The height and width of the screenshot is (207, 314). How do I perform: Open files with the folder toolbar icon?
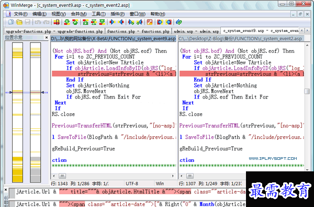click(x=19, y=22)
